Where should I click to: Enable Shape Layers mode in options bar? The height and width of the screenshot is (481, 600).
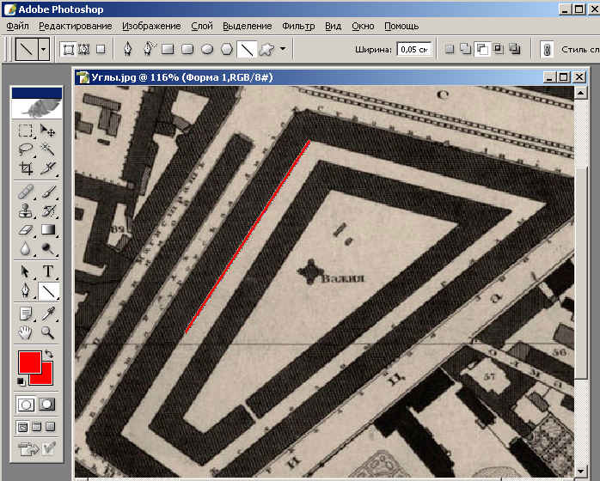69,49
